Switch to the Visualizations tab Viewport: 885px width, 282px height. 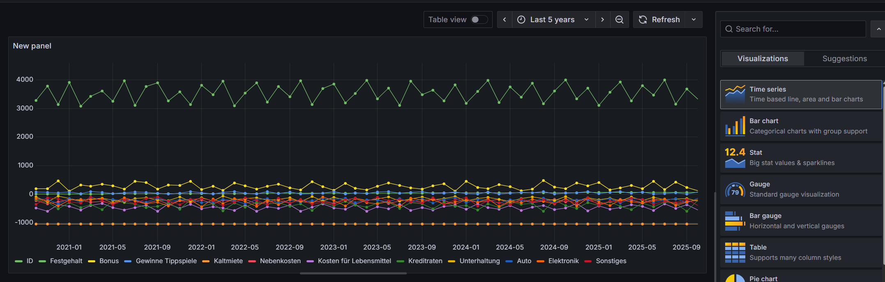(x=762, y=59)
